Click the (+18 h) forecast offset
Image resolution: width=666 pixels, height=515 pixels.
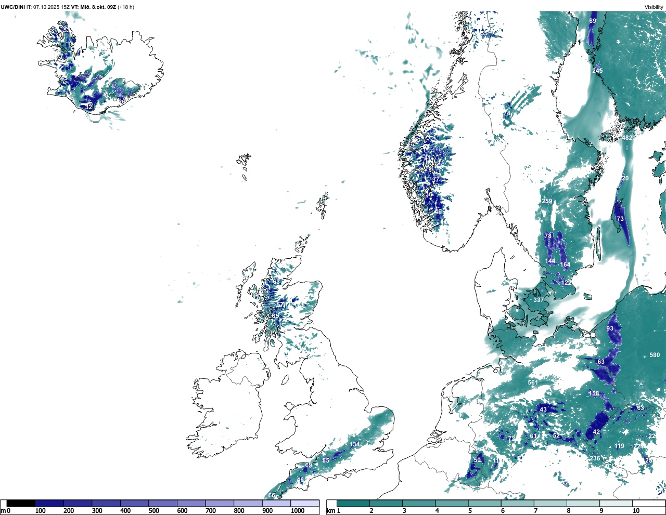[125, 7]
